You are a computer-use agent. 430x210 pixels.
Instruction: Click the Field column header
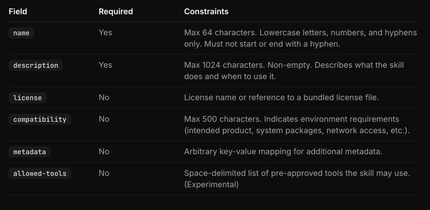click(18, 12)
